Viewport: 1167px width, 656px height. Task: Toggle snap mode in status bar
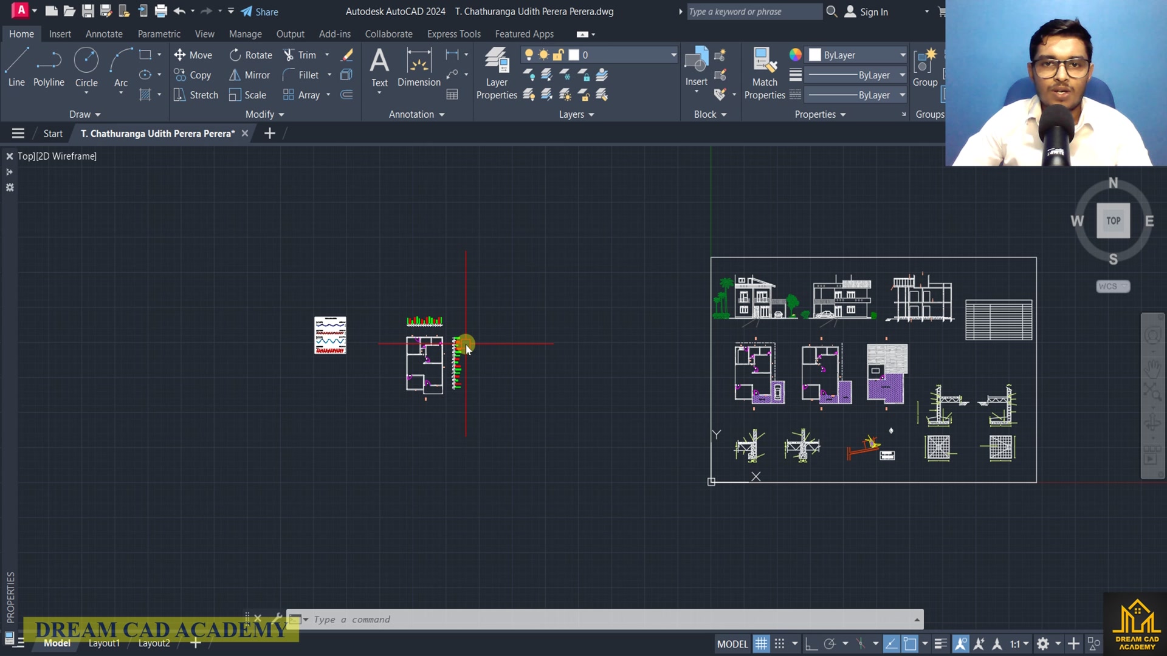(780, 644)
